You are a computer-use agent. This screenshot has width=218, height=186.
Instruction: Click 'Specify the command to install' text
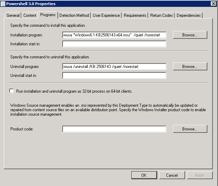(48, 25)
